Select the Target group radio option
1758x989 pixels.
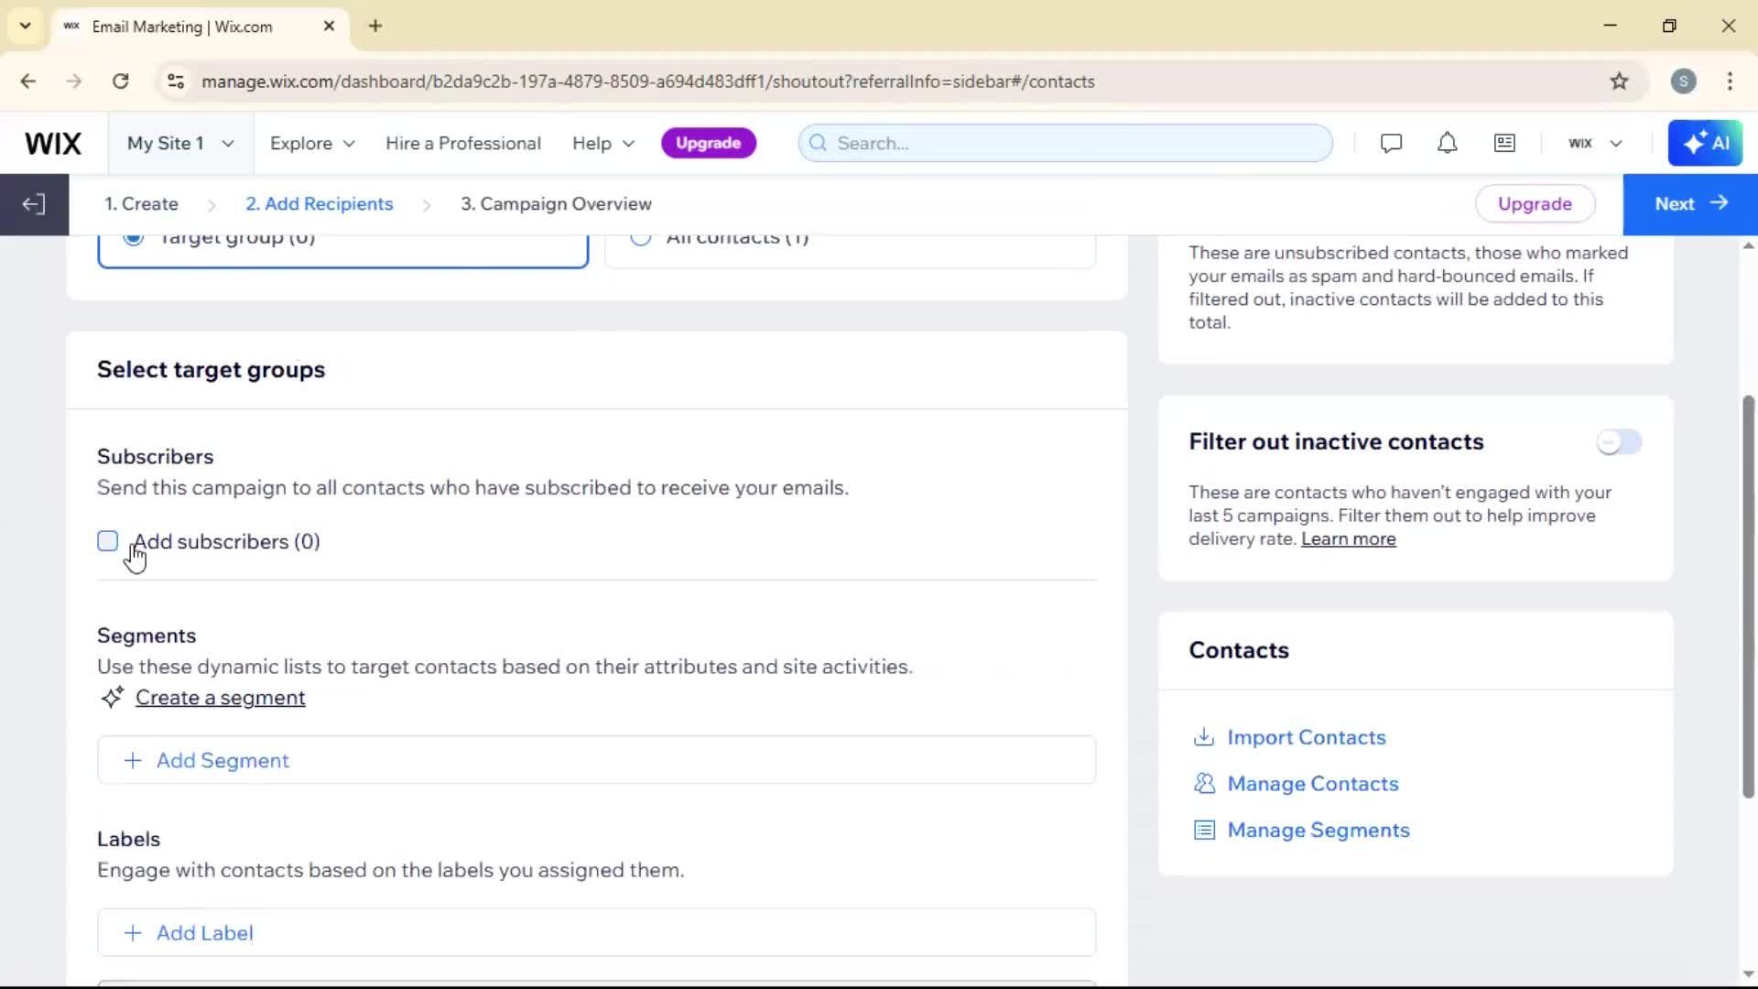tap(134, 237)
